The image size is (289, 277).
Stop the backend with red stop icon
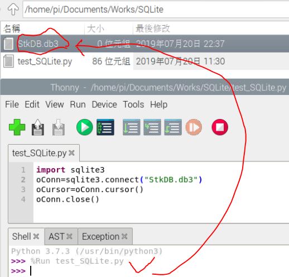coord(220,127)
